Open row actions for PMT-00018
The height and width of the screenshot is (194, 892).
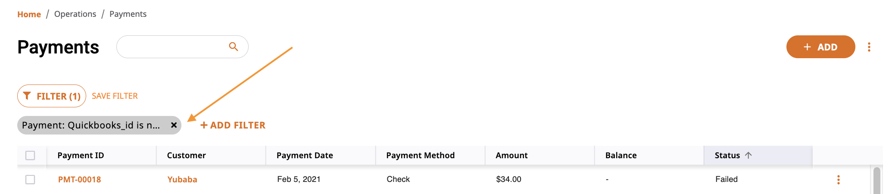pyautogui.click(x=838, y=180)
